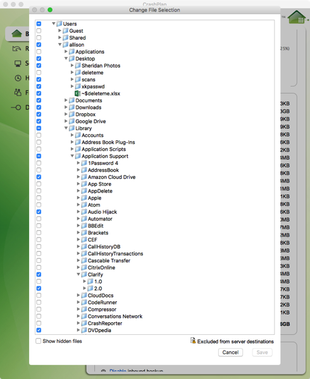Select CloudDocs folder row
310x379 pixels.
155,296
